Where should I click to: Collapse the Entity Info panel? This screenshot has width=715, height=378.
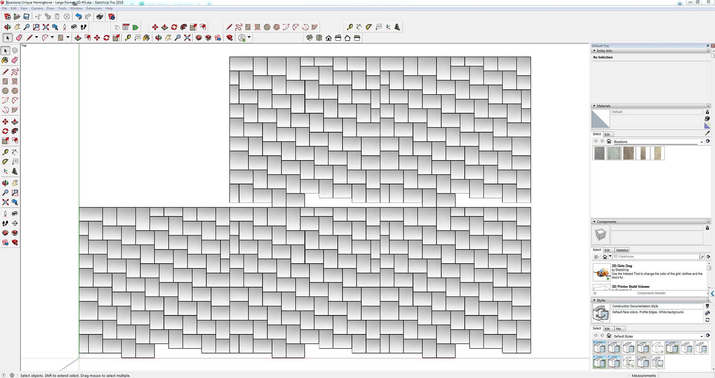pos(594,51)
